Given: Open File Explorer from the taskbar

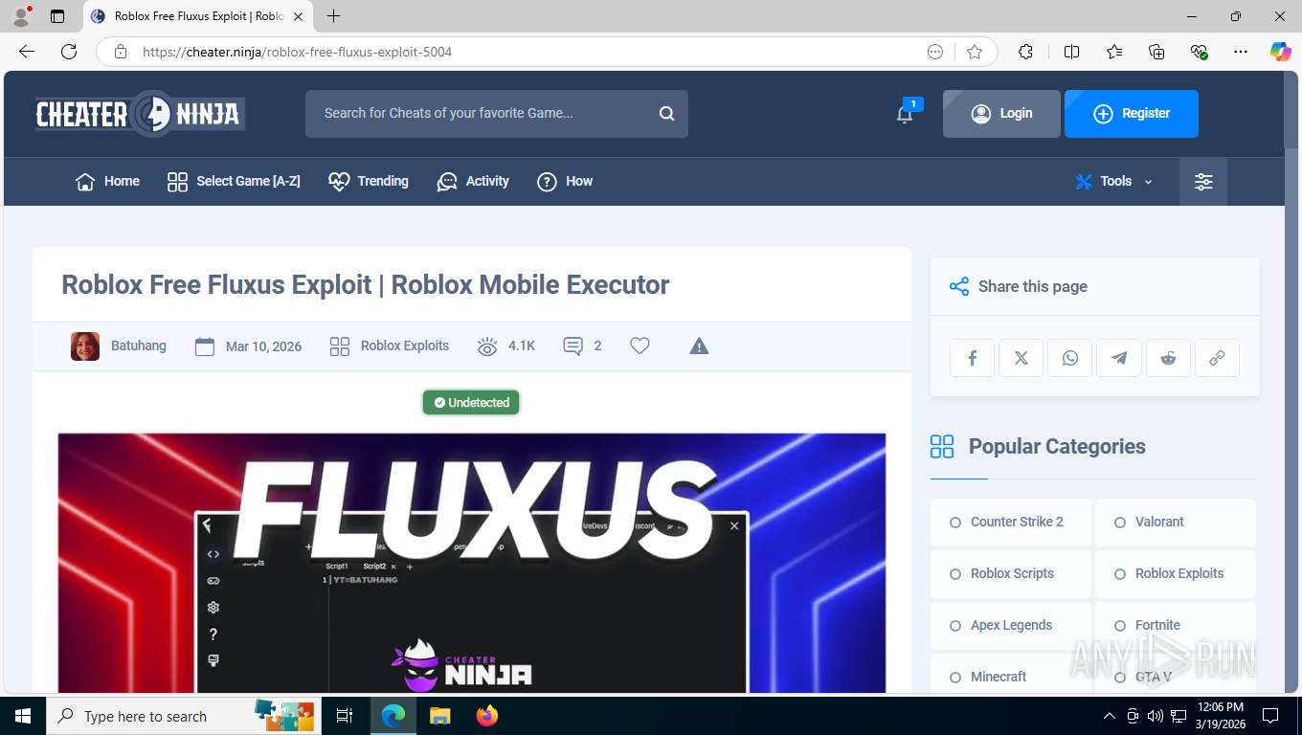Looking at the screenshot, I should (x=439, y=716).
